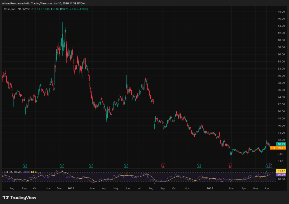Click the purple lightning upcoming-event marker
This screenshot has width=289, height=204.
[x=270, y=166]
